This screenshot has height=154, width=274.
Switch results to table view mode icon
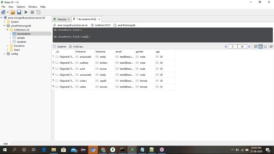coord(261,47)
